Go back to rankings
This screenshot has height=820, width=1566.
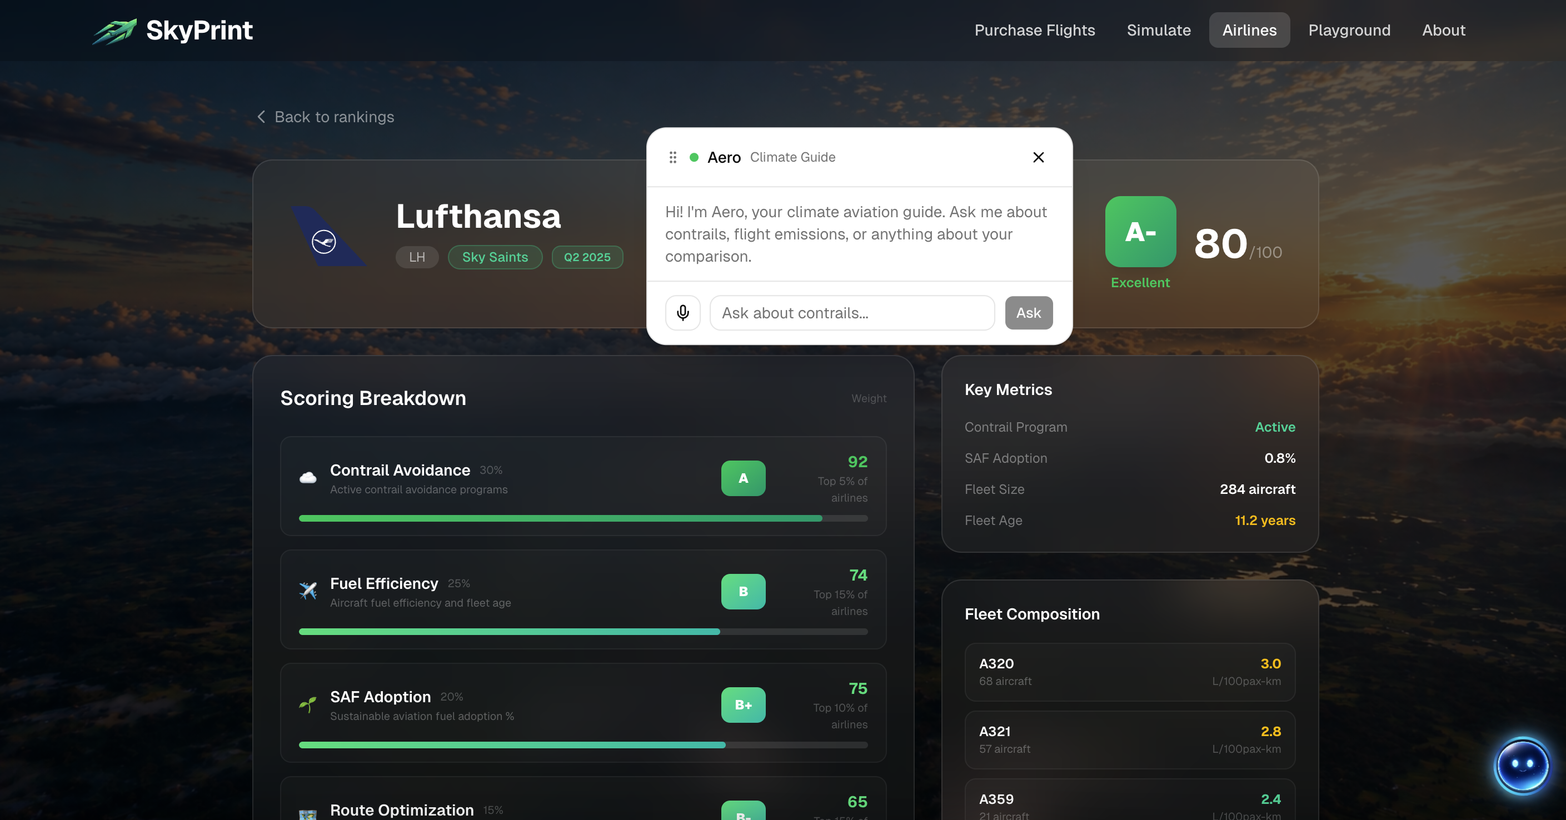click(x=334, y=117)
